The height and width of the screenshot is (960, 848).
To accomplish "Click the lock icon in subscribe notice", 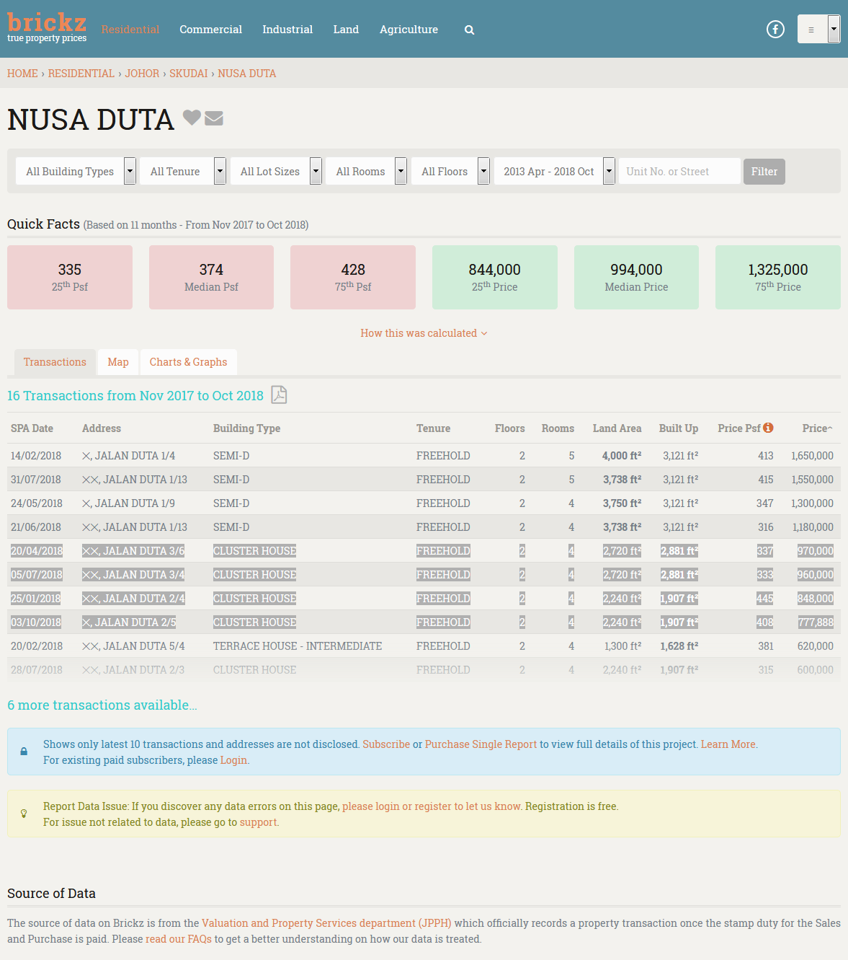I will pos(24,752).
